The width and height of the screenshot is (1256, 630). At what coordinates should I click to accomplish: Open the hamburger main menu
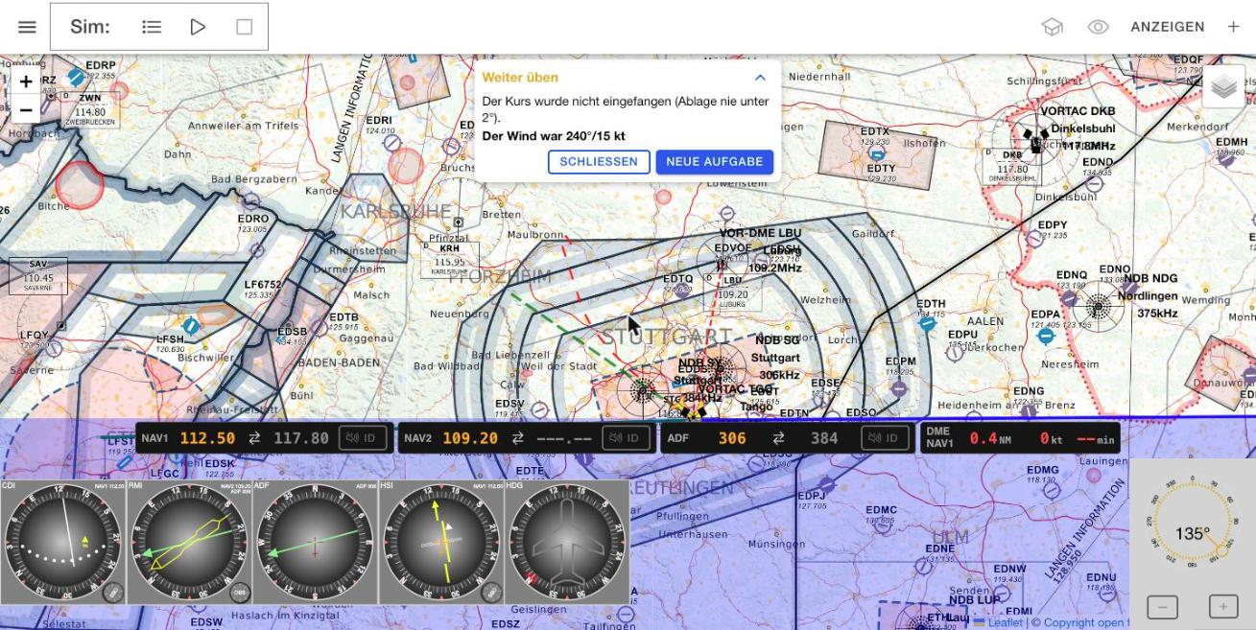(x=27, y=27)
